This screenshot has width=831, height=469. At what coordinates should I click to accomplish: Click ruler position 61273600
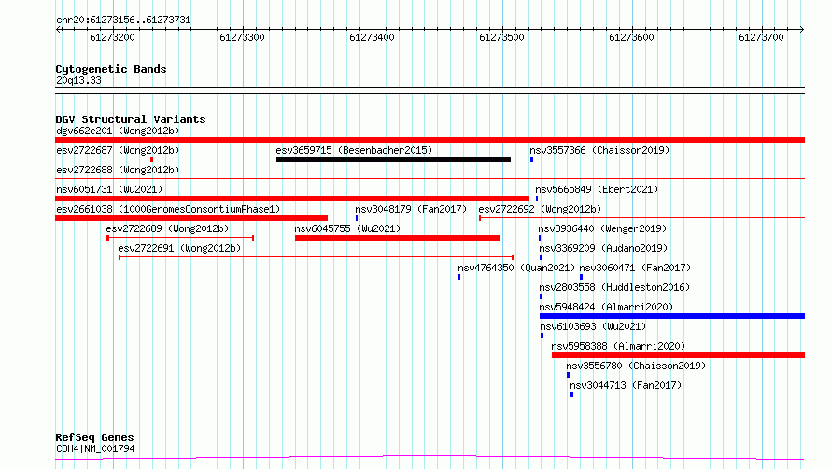tap(631, 37)
